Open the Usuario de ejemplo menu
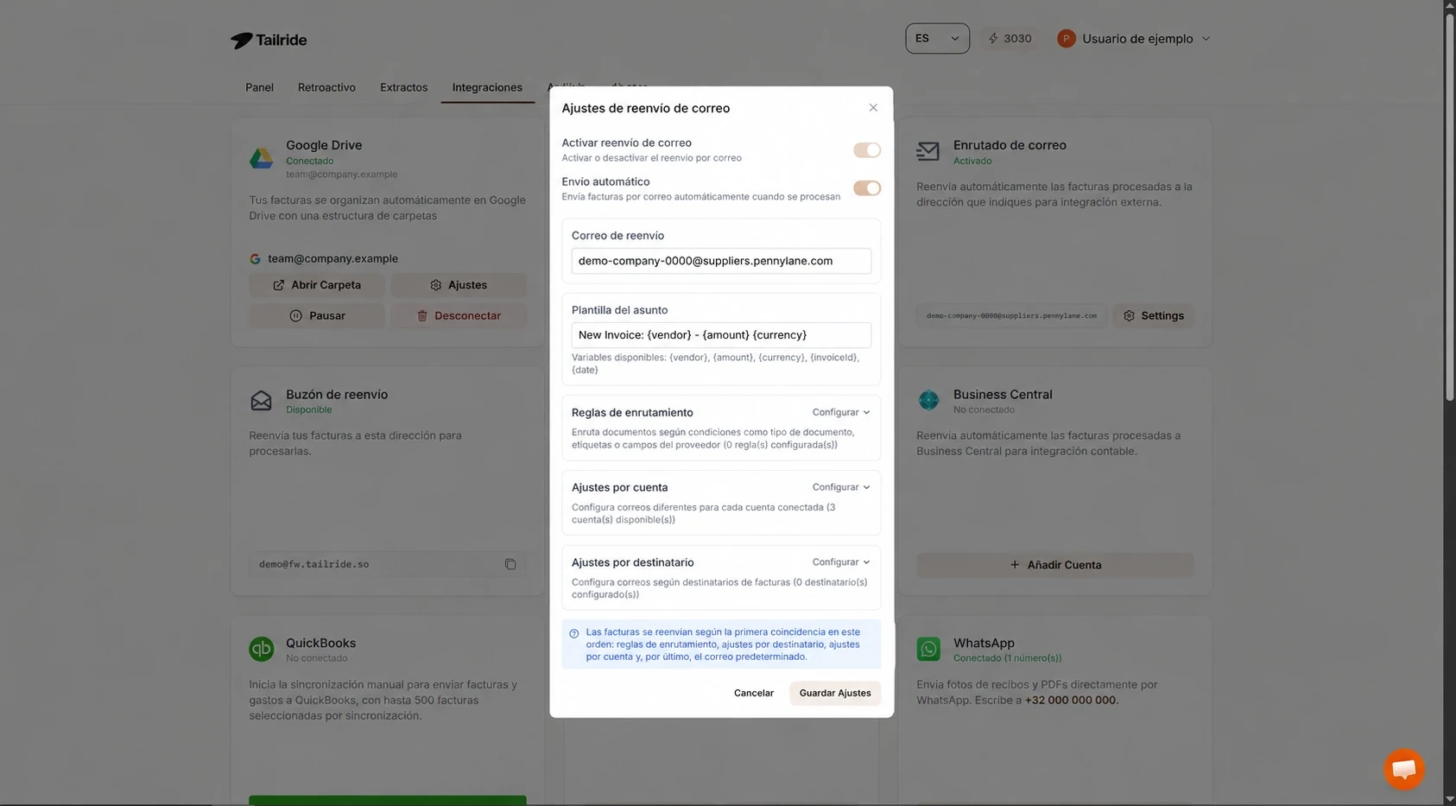Viewport: 1456px width, 806px height. [x=1135, y=39]
